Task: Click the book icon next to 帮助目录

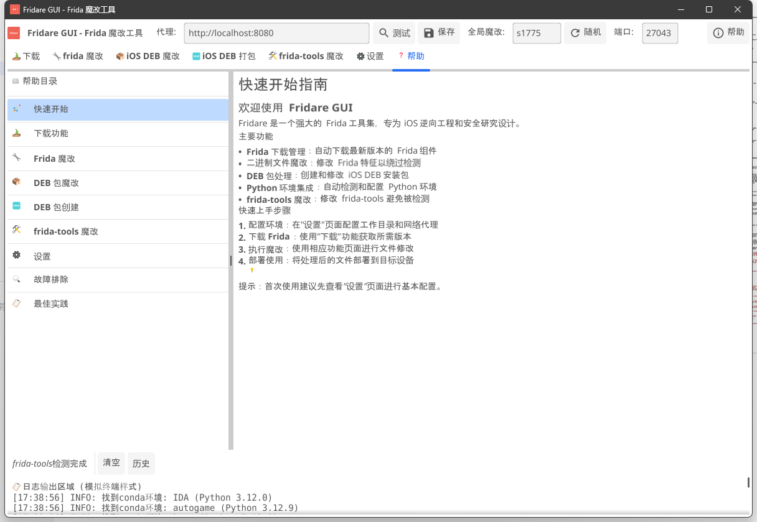Action: (16, 82)
